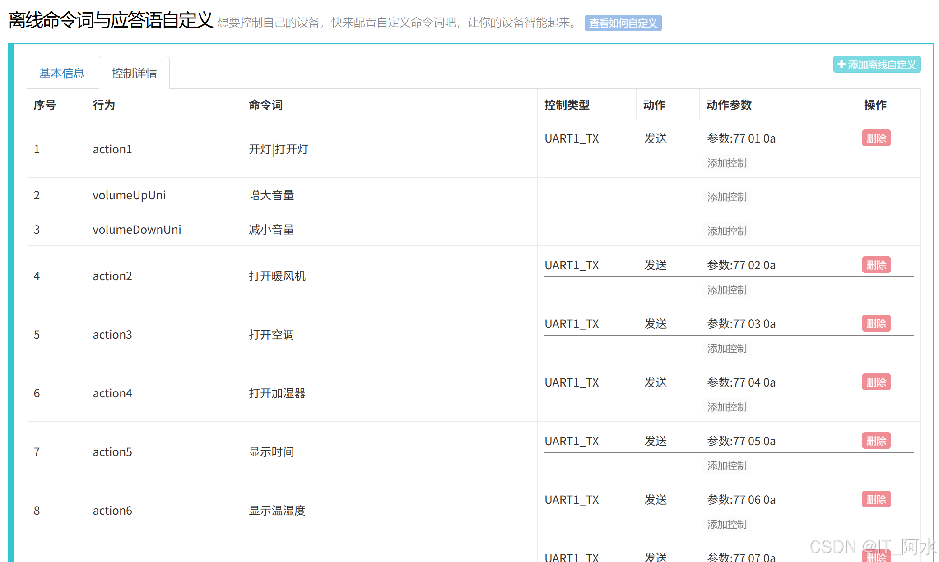
Task: Delete the 77 04 0a control entry
Action: click(x=876, y=382)
